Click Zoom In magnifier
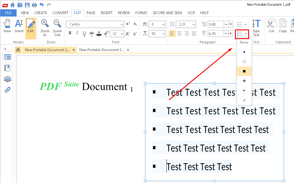 (45, 28)
